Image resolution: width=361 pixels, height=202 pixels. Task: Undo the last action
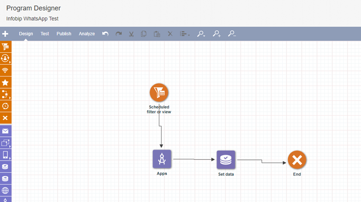click(105, 34)
